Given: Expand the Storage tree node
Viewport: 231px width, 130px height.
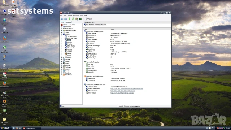Looking at the screenshot, I should tap(62, 60).
